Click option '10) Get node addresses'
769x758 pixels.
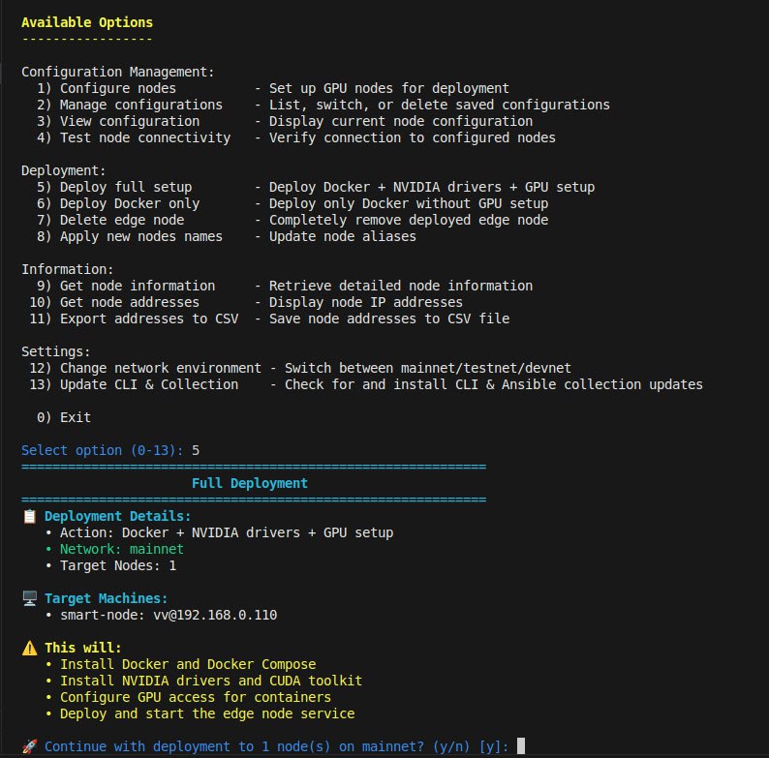114,302
